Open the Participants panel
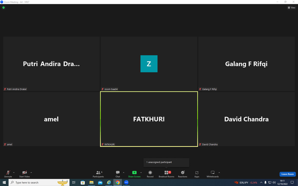Screen dimensions: 298x186 [x=98, y=174]
